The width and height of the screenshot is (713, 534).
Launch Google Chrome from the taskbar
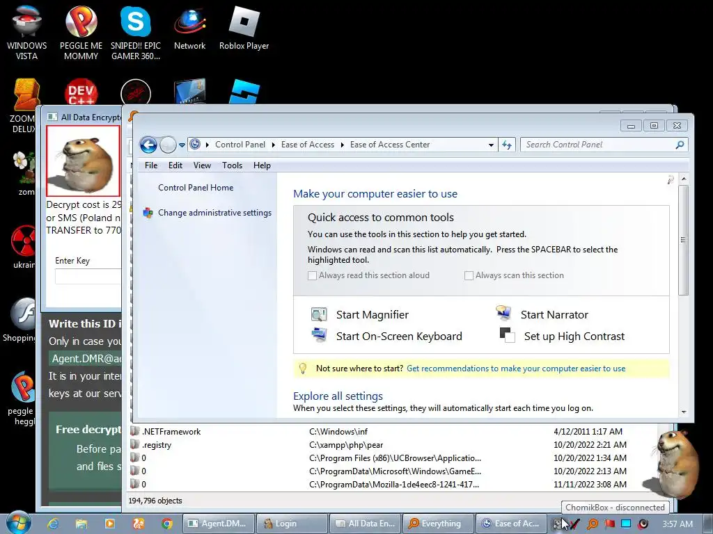point(167,524)
